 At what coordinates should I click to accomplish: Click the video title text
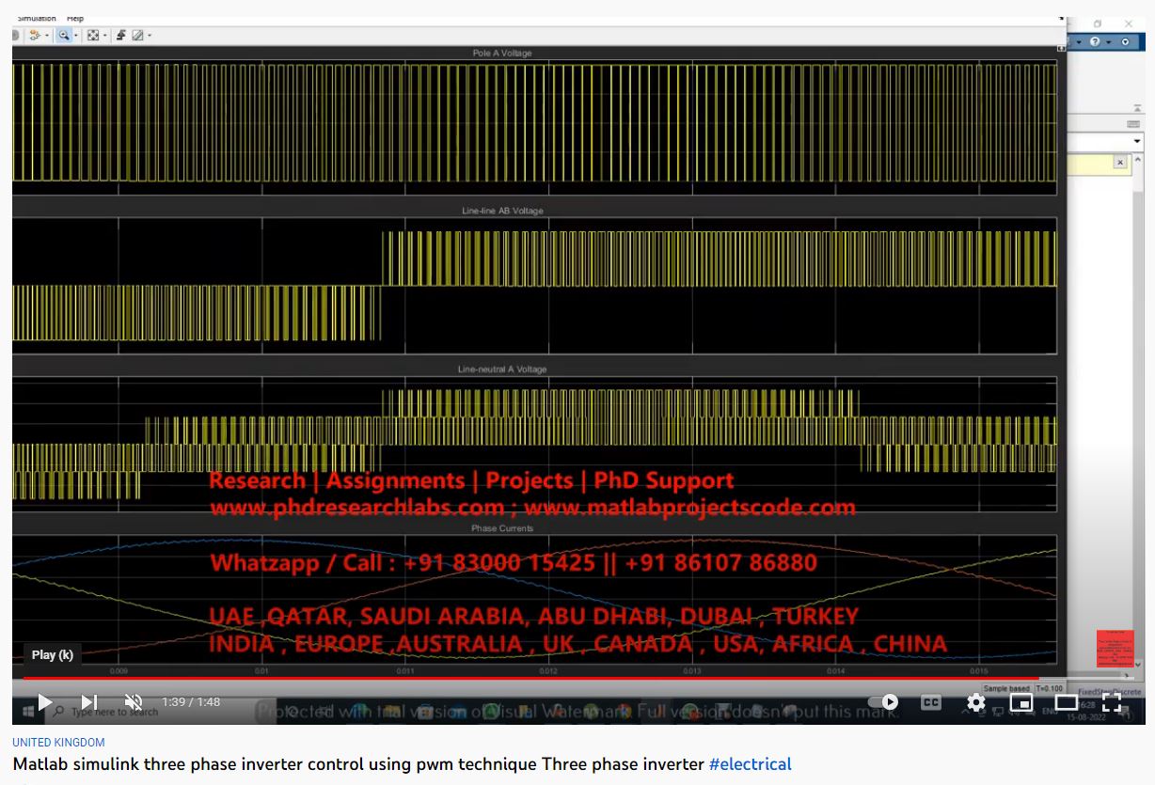358,764
